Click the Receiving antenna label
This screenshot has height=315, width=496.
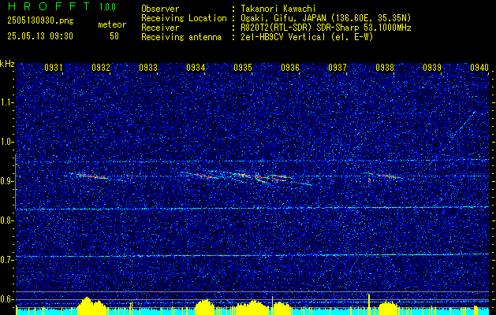181,37
